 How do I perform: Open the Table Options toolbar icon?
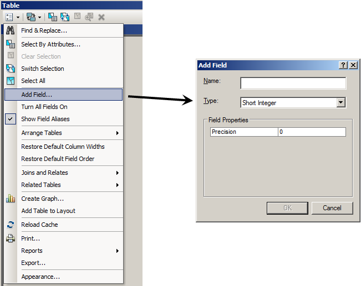[9, 17]
